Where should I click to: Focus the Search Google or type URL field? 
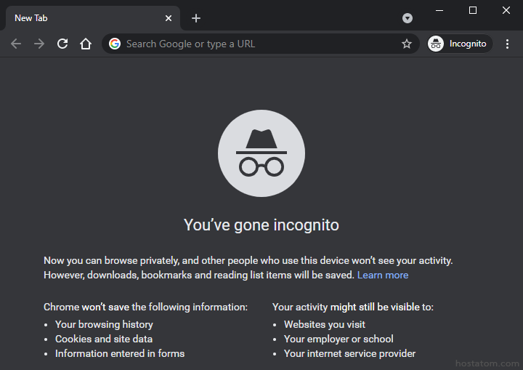(x=254, y=44)
